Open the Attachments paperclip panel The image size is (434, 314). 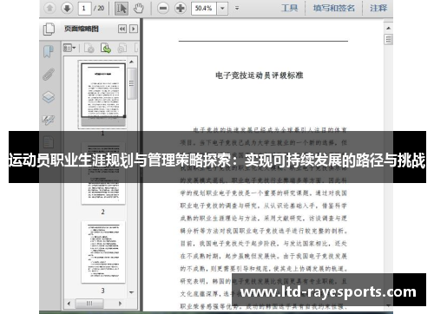pos(49,75)
